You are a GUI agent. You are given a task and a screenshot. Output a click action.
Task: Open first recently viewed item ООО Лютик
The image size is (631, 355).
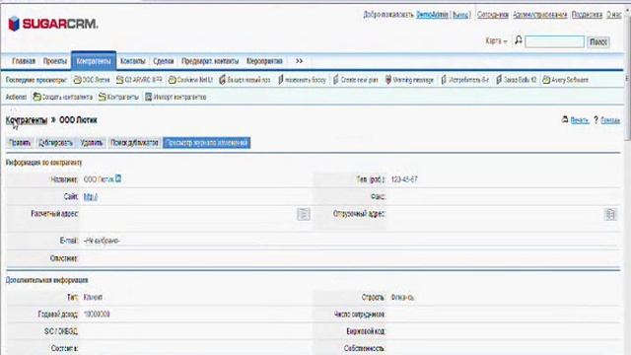click(92, 80)
